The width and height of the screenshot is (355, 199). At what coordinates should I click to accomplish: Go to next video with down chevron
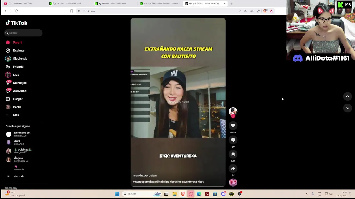348,108
